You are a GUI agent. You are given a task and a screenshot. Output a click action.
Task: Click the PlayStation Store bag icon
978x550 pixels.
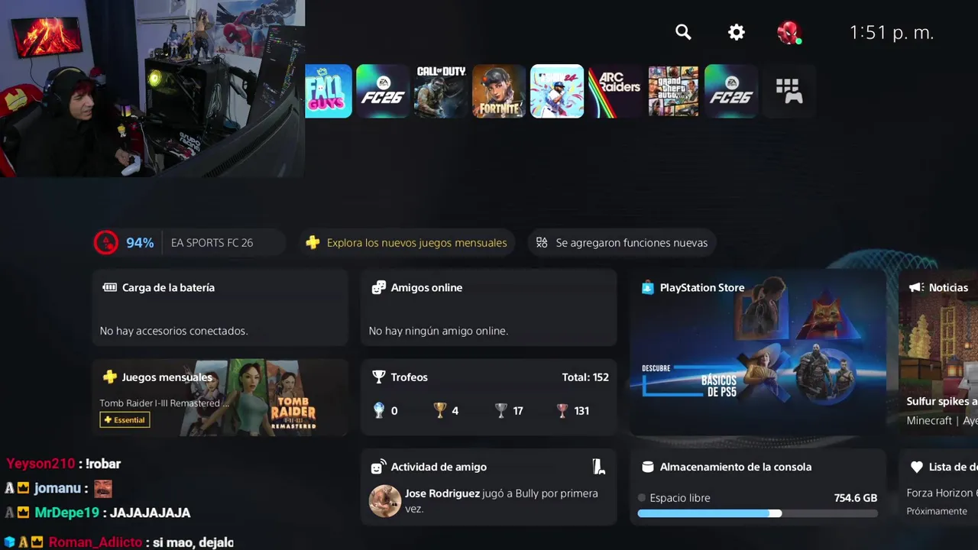click(x=648, y=288)
